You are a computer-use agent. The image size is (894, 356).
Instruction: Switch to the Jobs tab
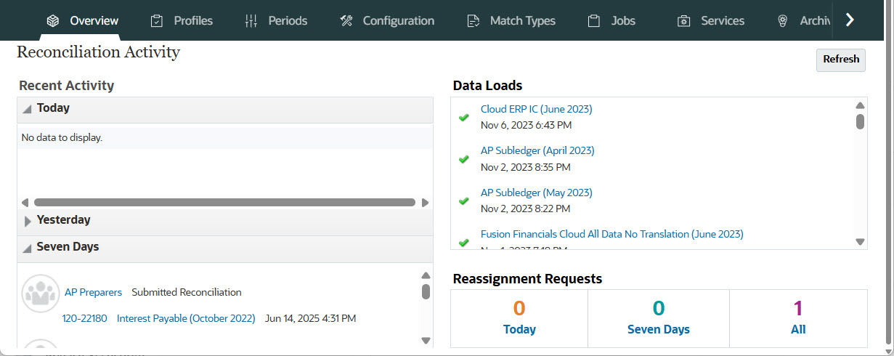point(623,21)
